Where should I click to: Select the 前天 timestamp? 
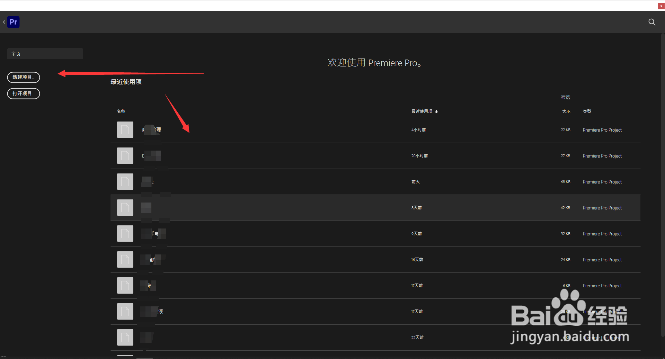tap(415, 182)
